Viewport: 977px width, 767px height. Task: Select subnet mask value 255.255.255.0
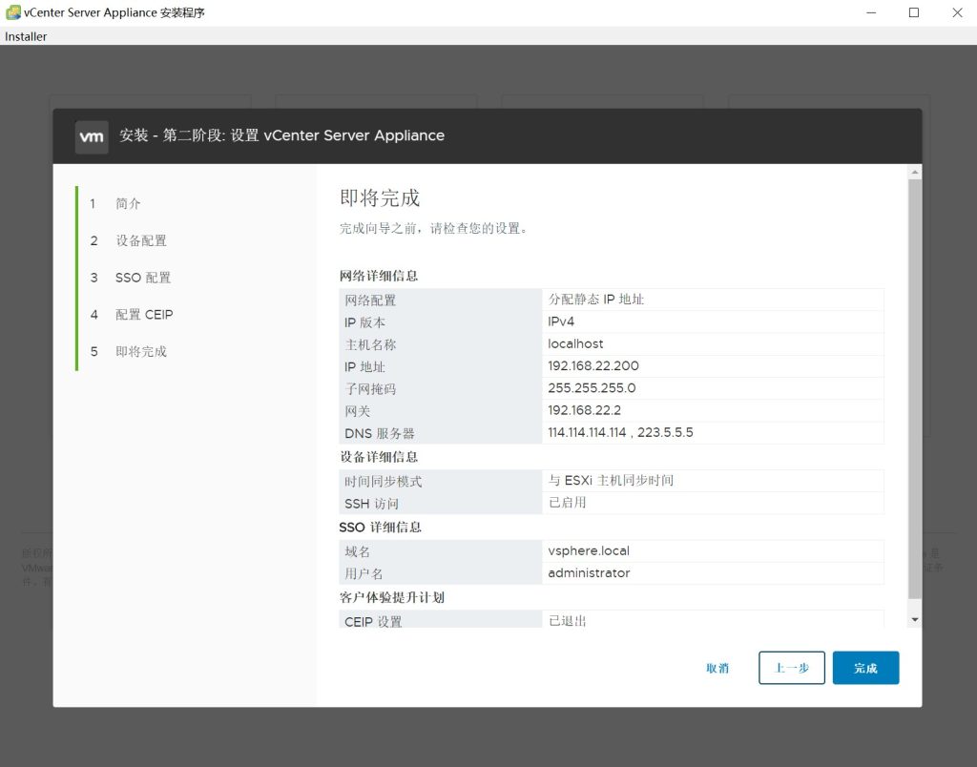tap(592, 388)
